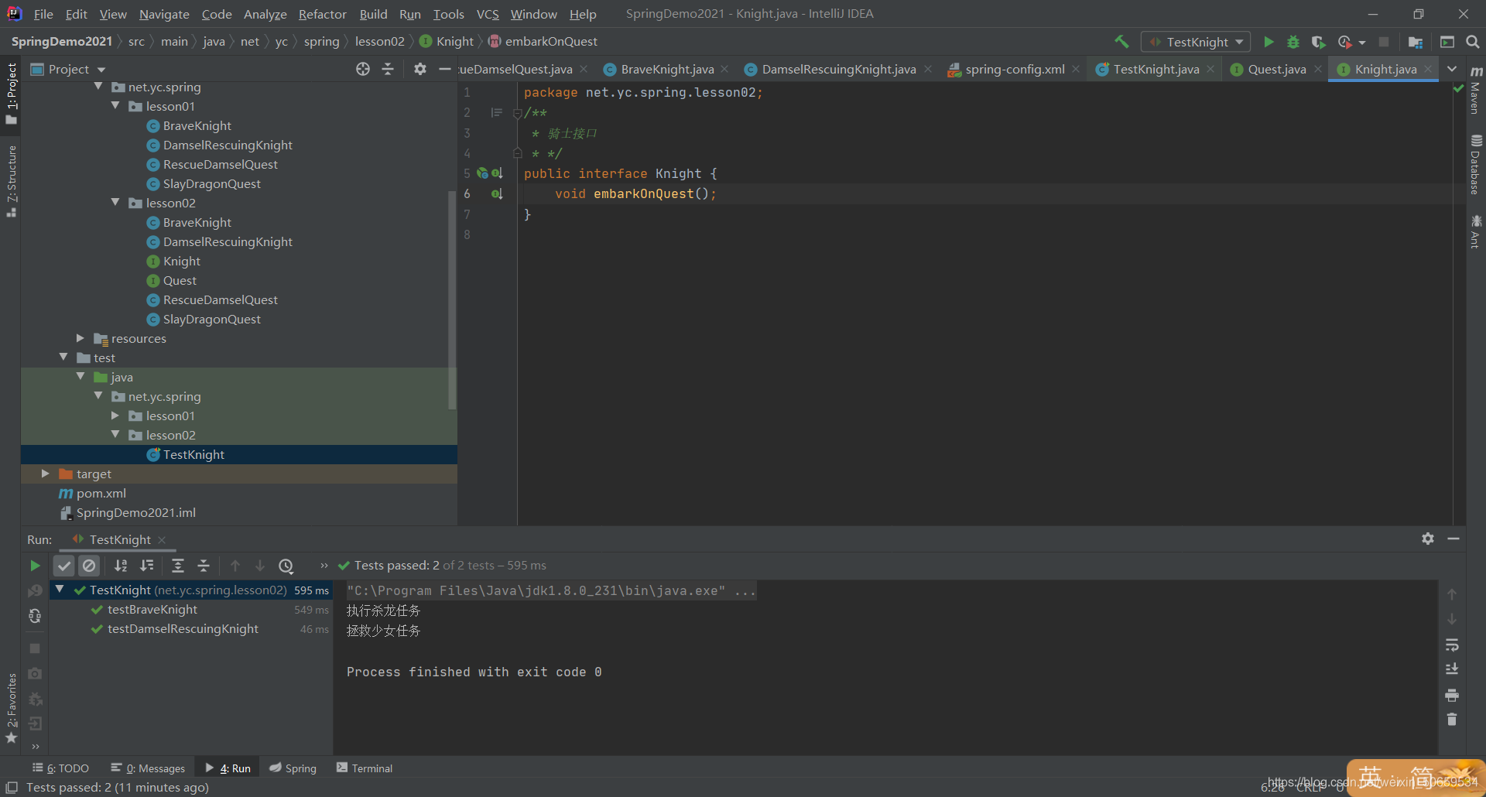Build project with the hammer icon

coord(1121,42)
